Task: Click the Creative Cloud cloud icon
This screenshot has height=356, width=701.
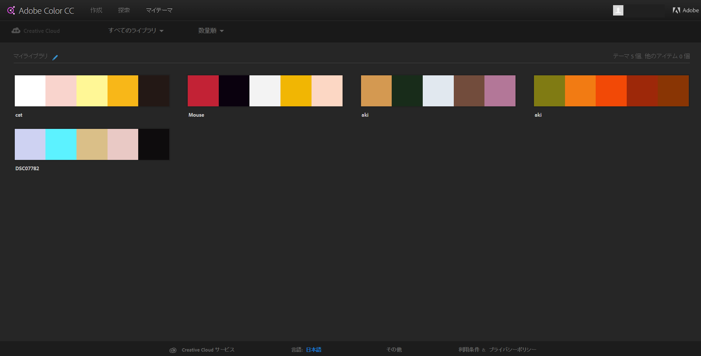Action: click(x=16, y=31)
